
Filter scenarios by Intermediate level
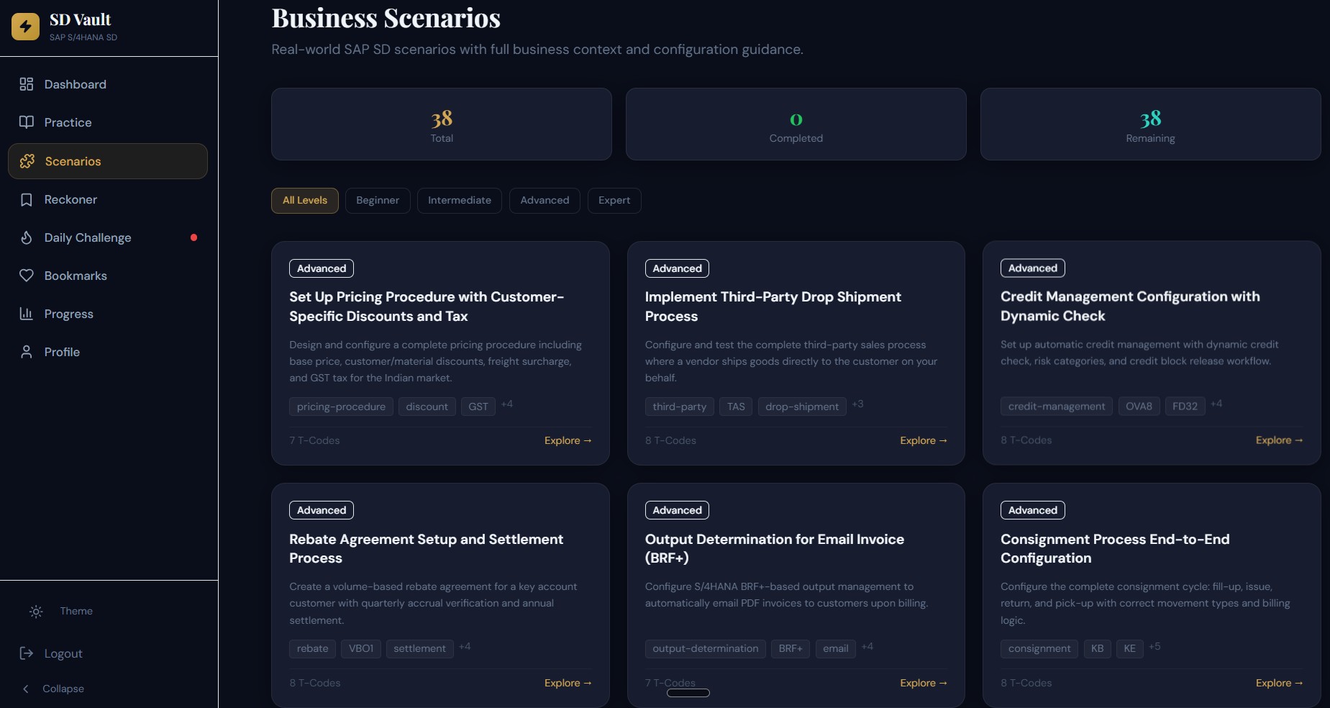click(460, 200)
